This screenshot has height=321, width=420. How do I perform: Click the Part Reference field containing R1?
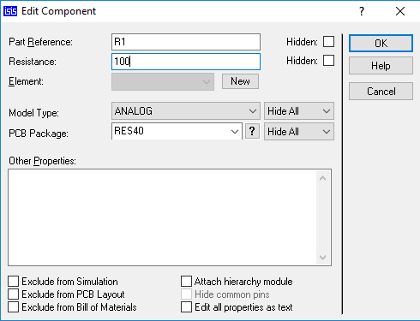click(x=186, y=42)
